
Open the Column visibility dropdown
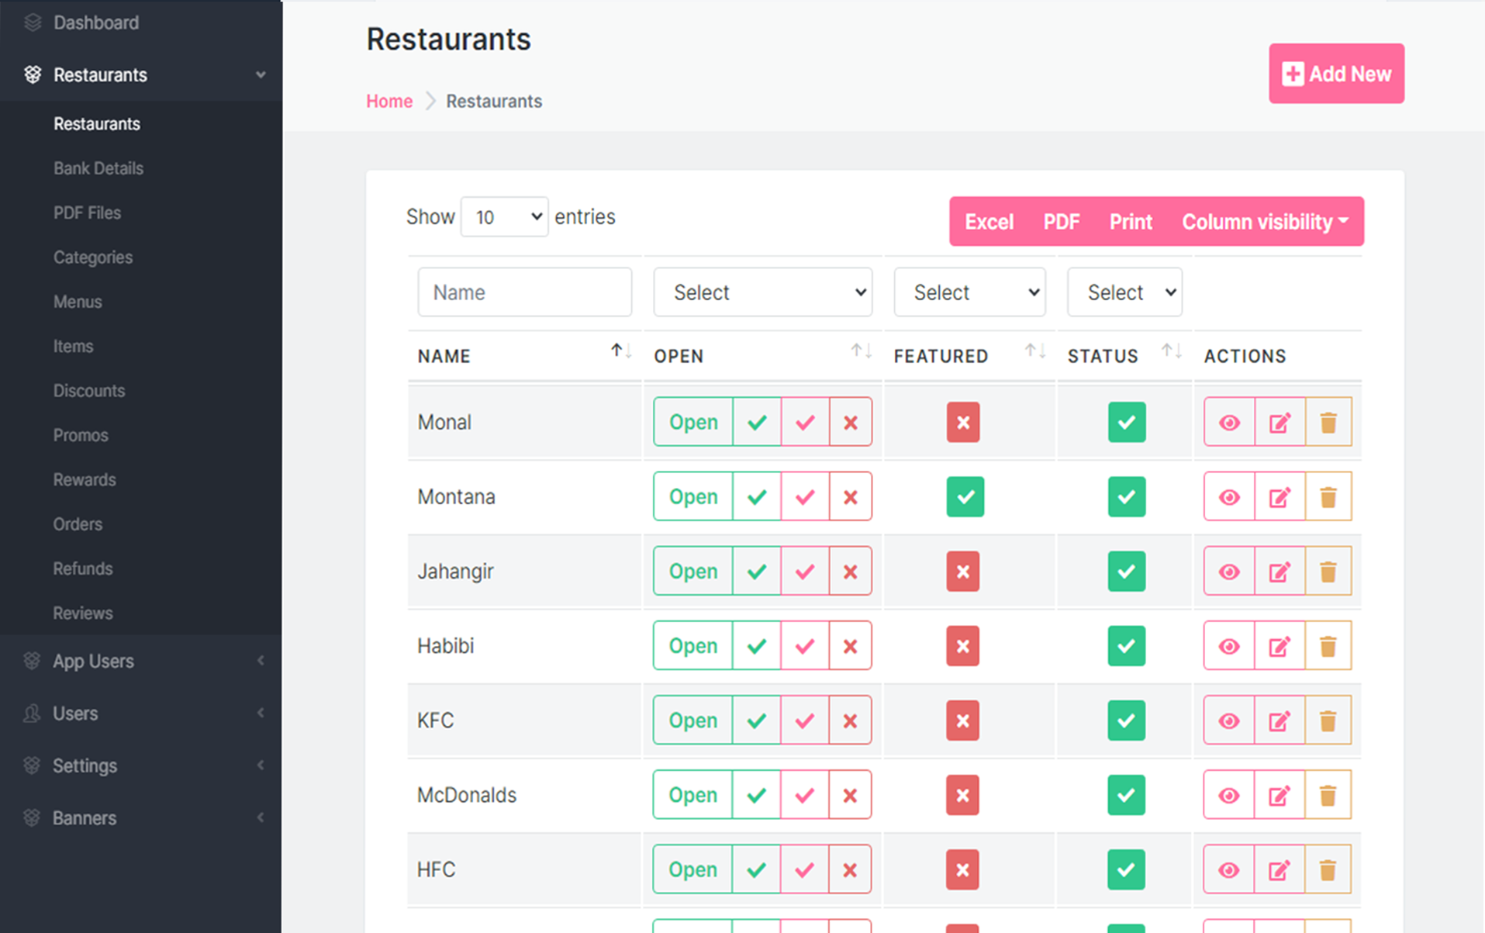(x=1265, y=222)
